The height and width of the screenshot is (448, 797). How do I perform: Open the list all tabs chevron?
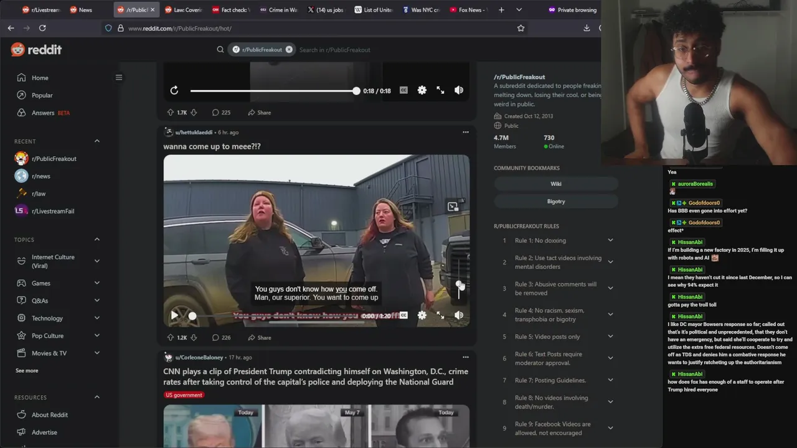tap(519, 10)
